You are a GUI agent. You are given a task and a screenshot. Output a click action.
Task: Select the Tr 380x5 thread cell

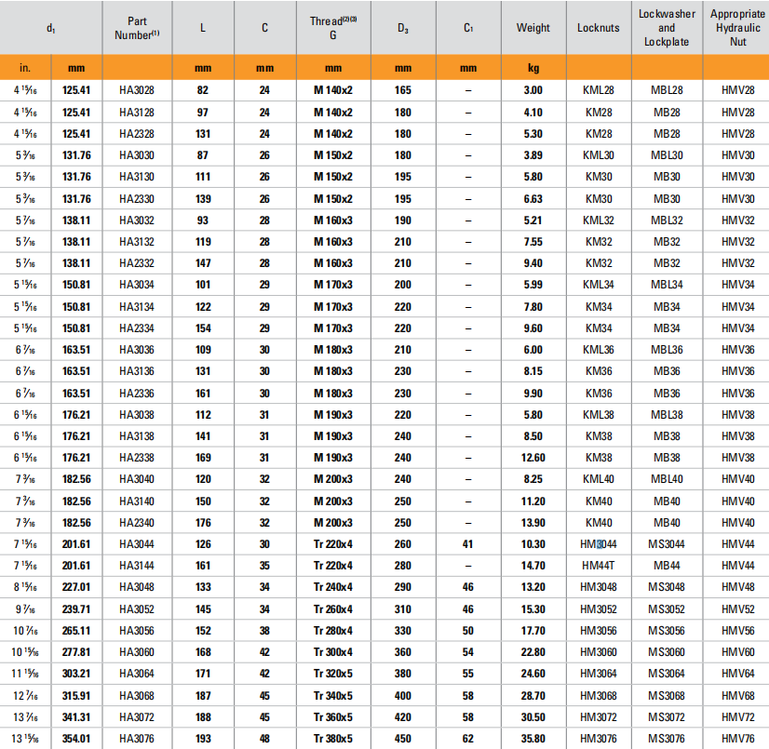[x=332, y=738]
